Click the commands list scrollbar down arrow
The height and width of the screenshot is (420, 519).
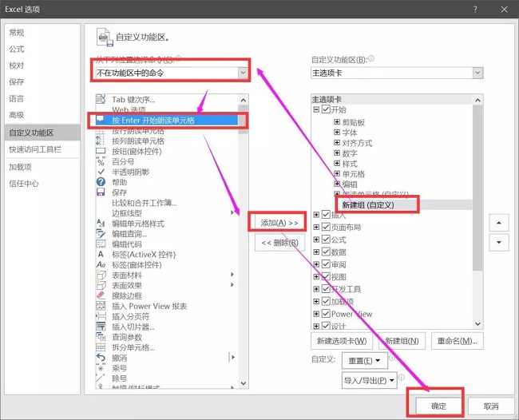point(244,383)
